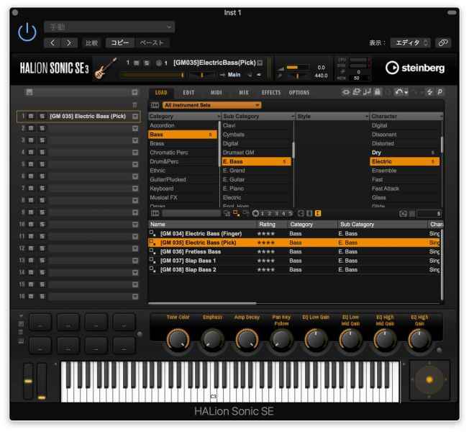This screenshot has width=469, height=432.
Task: Click the search text field in results toolbar
Action: [191, 213]
